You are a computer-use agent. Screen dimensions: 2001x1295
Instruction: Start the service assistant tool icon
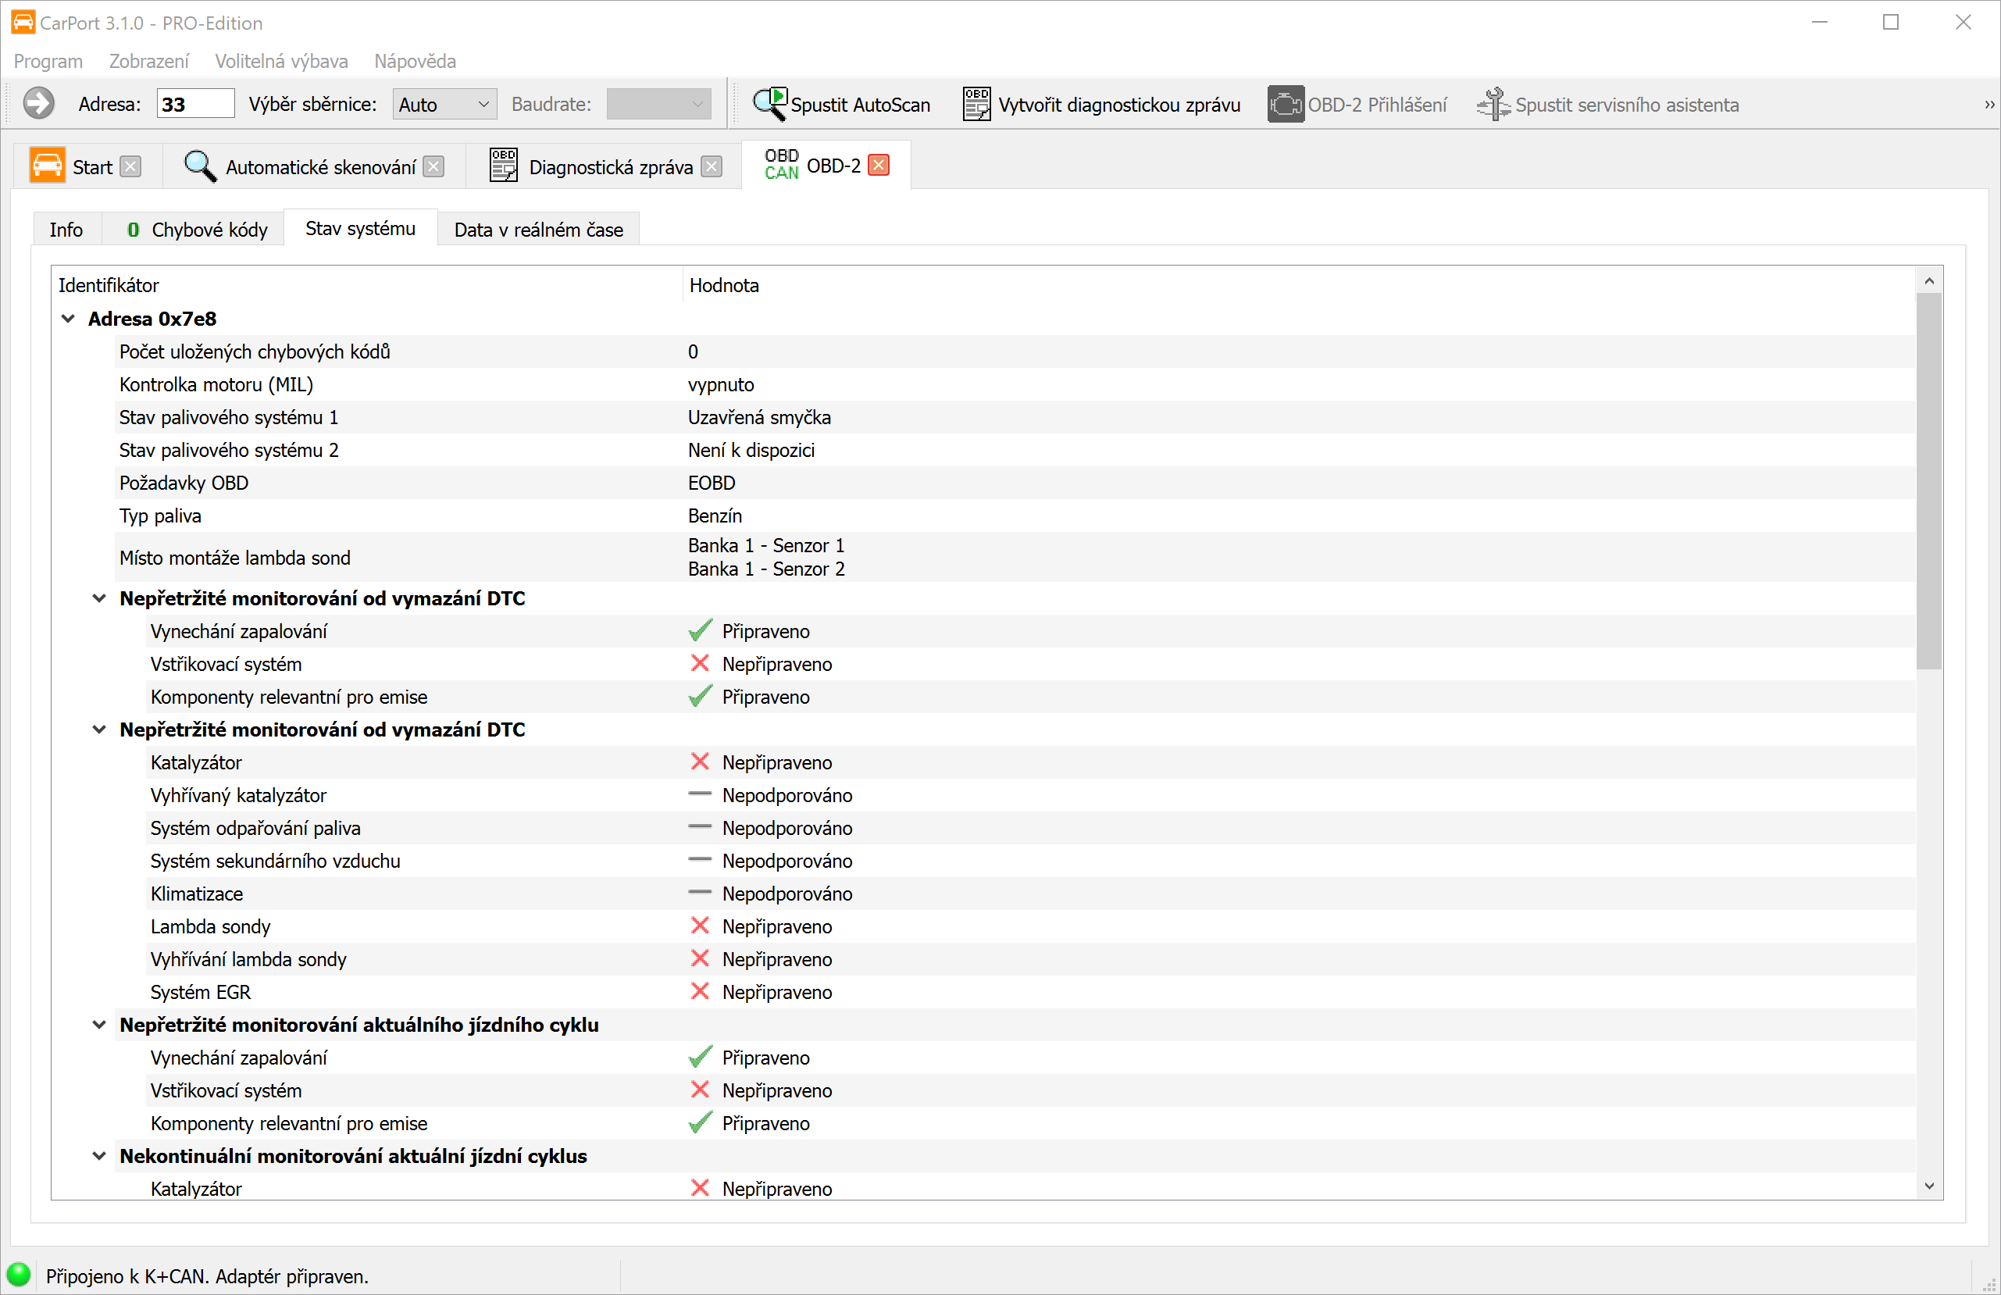coord(1493,105)
